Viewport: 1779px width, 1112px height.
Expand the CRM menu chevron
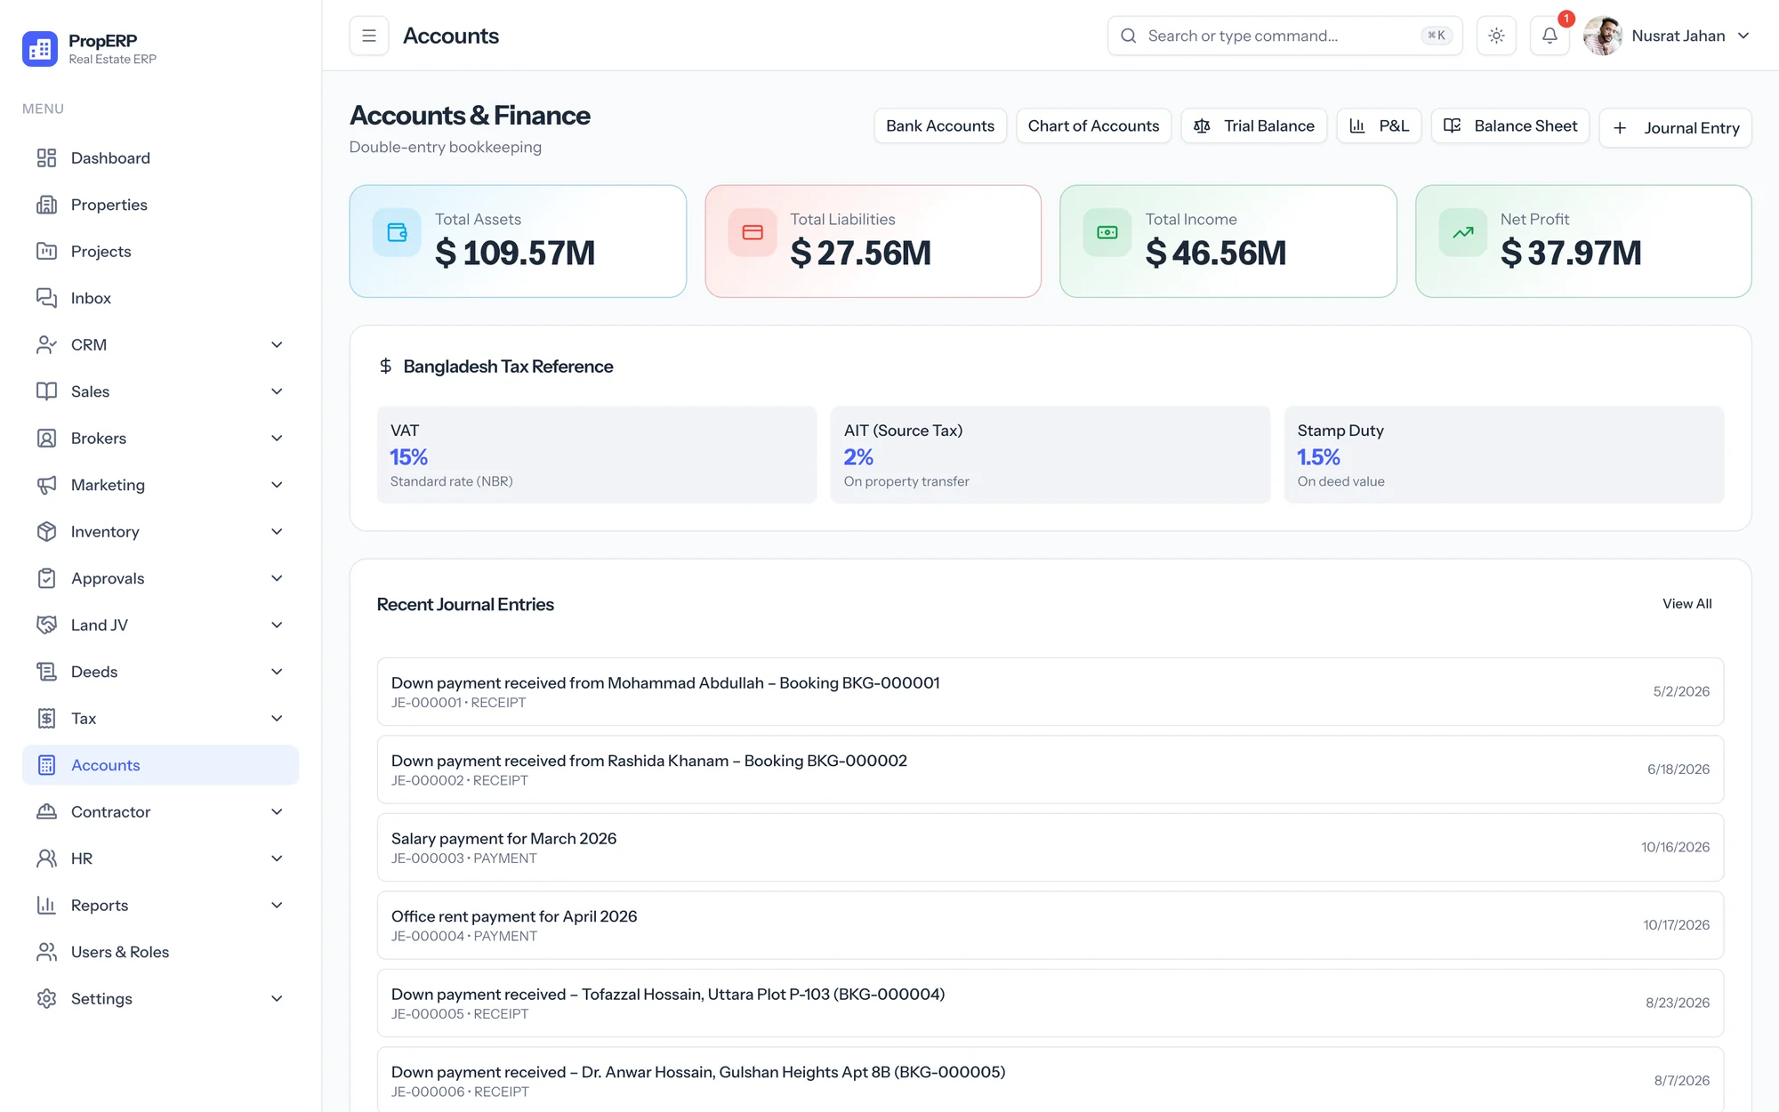click(277, 345)
